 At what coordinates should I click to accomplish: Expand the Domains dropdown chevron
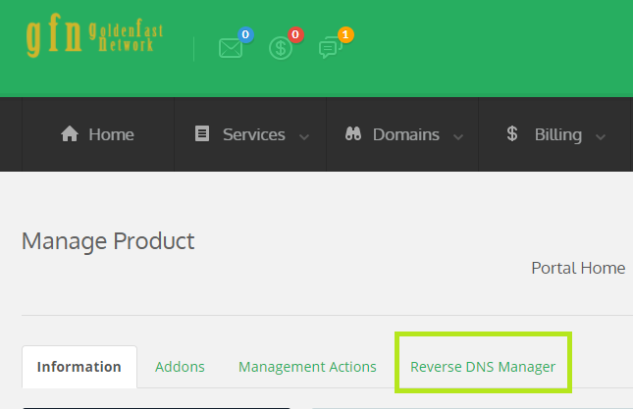click(x=457, y=137)
